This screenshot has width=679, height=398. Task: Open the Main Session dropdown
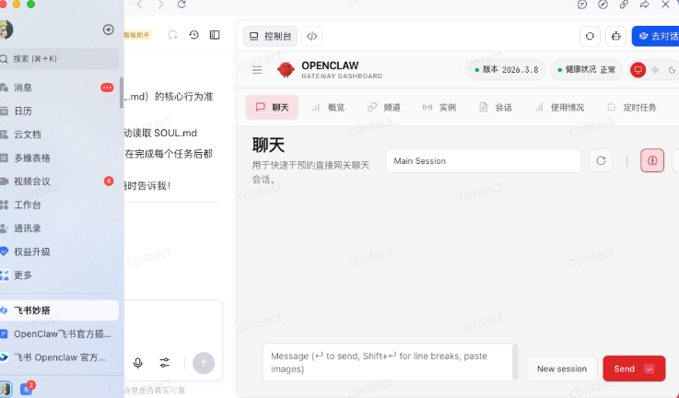[x=484, y=160]
